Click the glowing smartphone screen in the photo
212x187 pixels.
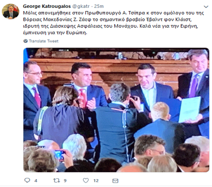59,154
